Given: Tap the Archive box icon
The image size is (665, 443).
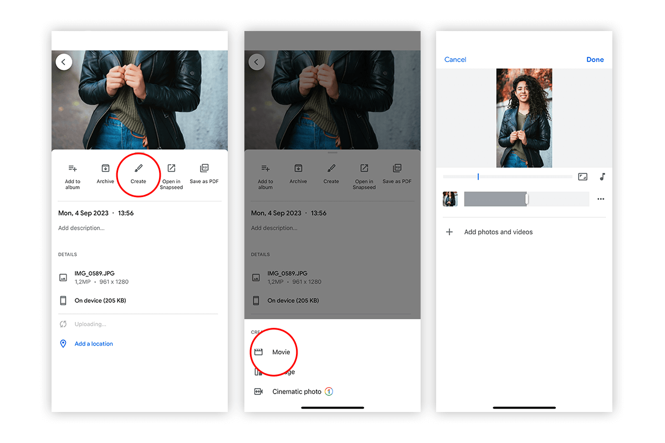Looking at the screenshot, I should 105,168.
